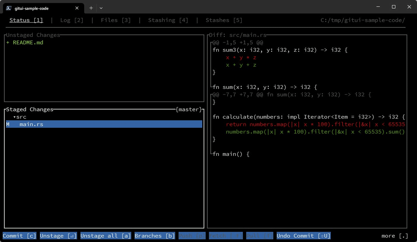The height and width of the screenshot is (242, 417).
Task: Click the Diff: src/main.rs panel title
Action: point(238,35)
